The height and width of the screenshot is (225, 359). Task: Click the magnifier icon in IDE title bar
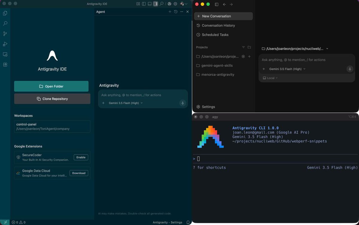point(162,4)
